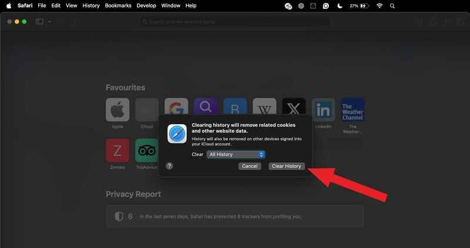Click the square status icon left of Grammarly
Screen dimensions: 470x248
pyautogui.click(x=313, y=6)
